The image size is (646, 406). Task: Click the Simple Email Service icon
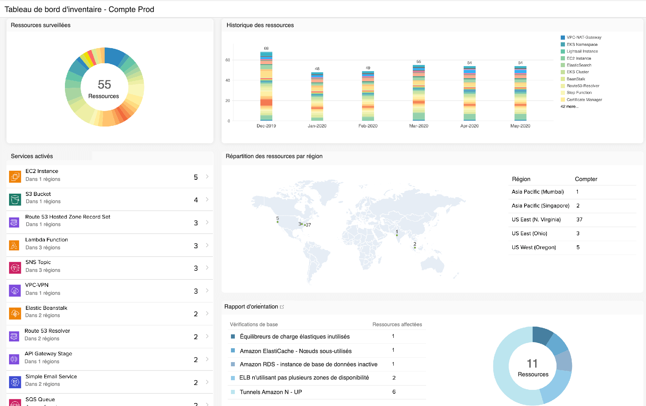click(x=15, y=382)
